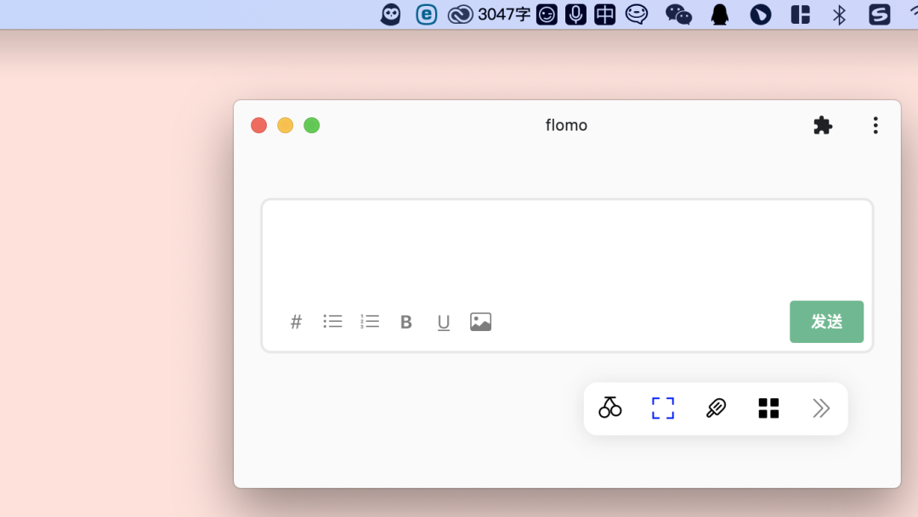Apply numbered list formatting
The width and height of the screenshot is (918, 517).
[x=370, y=321]
